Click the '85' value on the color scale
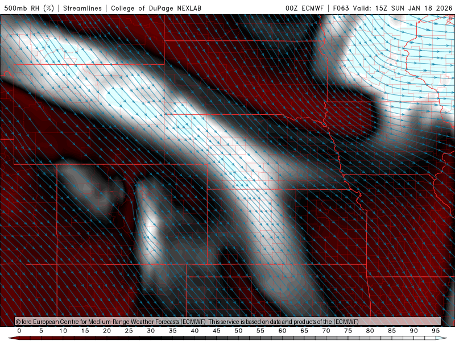The width and height of the screenshot is (455, 341). 392,331
